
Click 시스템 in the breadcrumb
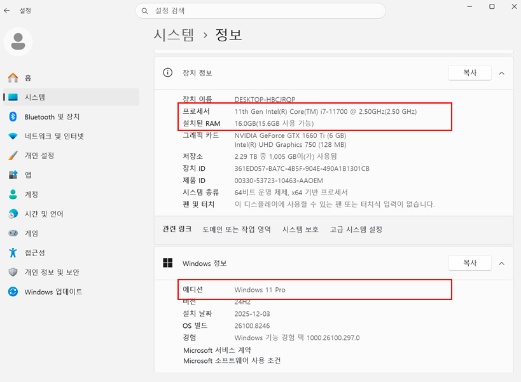pyautogui.click(x=174, y=34)
